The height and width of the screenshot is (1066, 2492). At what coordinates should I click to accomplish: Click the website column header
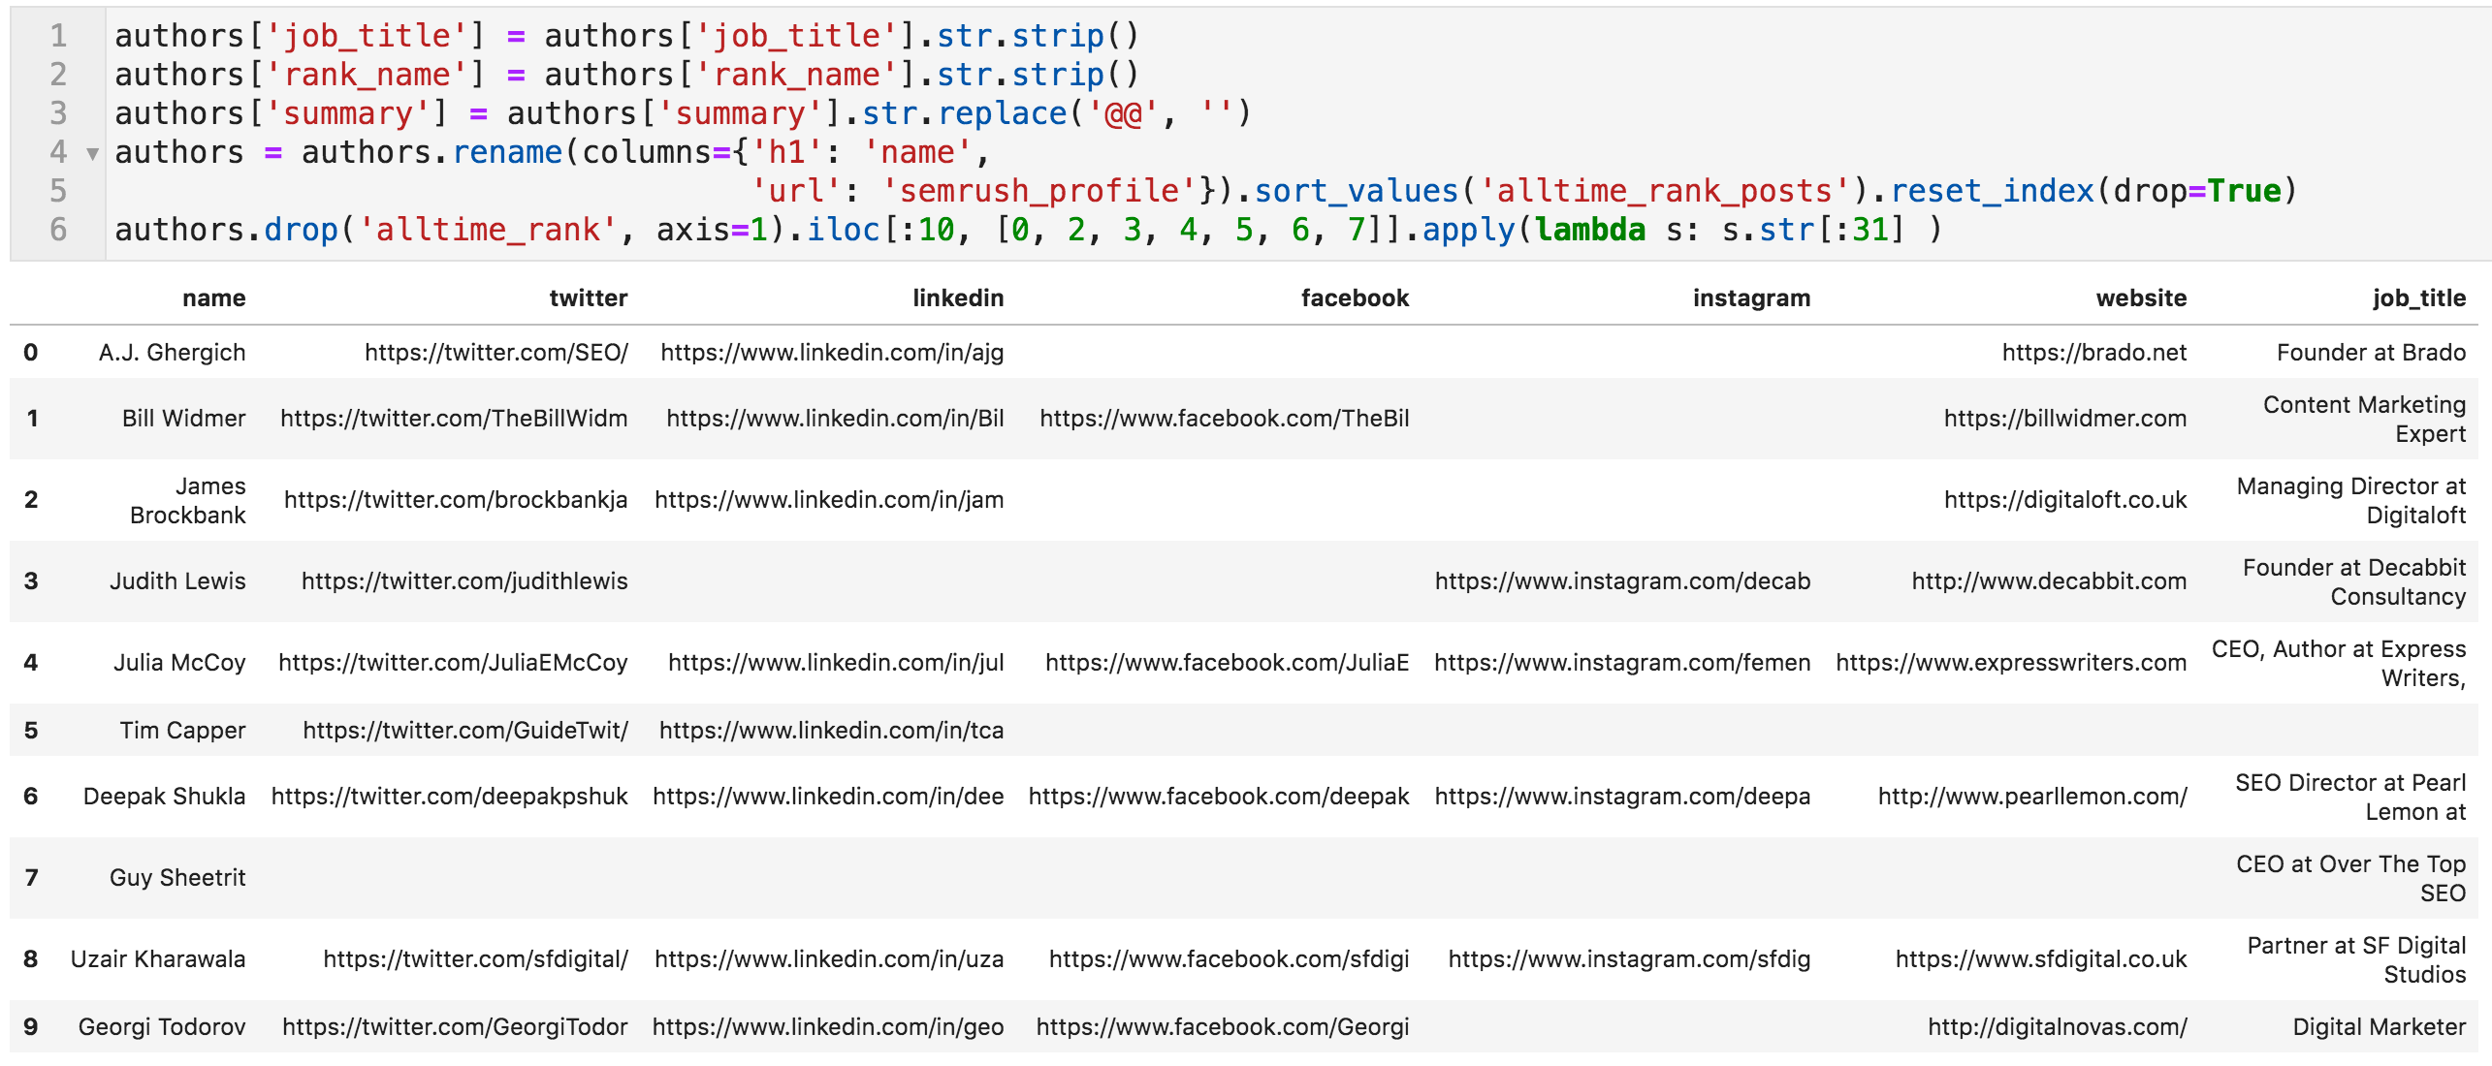coord(2140,298)
